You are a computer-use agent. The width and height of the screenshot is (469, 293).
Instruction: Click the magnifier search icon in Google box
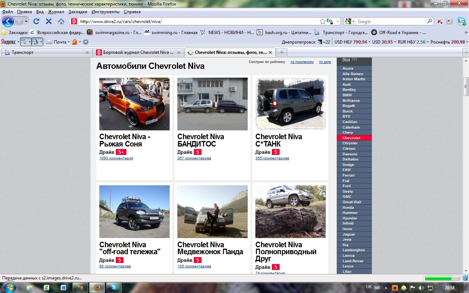click(x=430, y=21)
